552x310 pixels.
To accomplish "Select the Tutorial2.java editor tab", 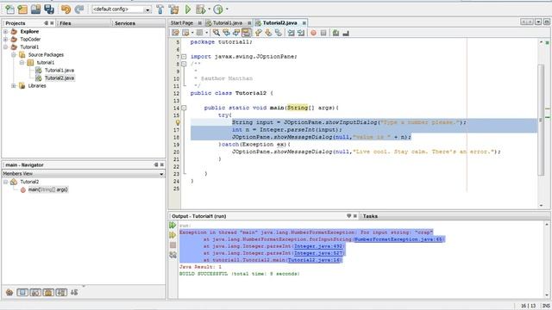I will tap(279, 23).
